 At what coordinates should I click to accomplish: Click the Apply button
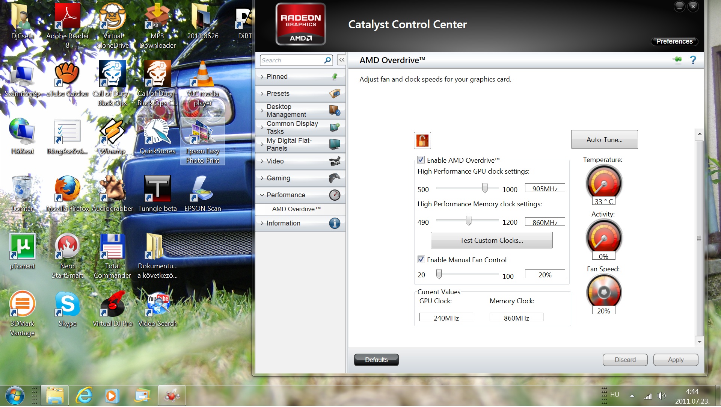pyautogui.click(x=676, y=360)
